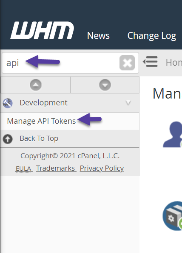Click the Development wrench icon
This screenshot has width=182, height=253.
[x=8, y=103]
